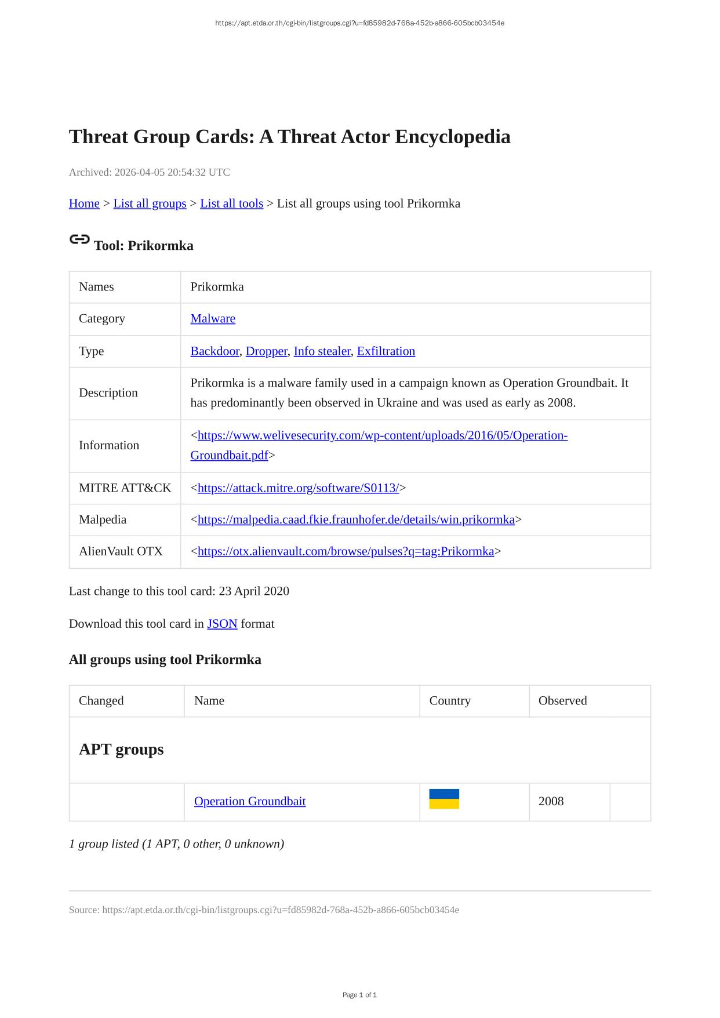Go to List all groups breadcrumb
This screenshot has height=1018, width=720.
click(x=150, y=203)
